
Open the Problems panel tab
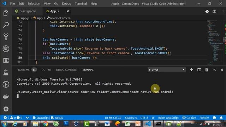click(26, 70)
